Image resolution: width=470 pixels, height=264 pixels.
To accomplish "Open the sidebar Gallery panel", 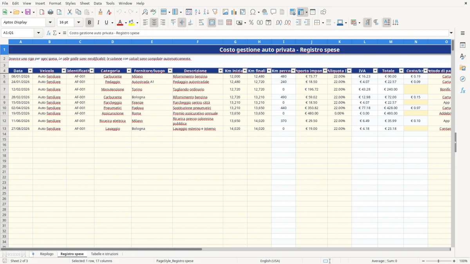I will [x=463, y=68].
